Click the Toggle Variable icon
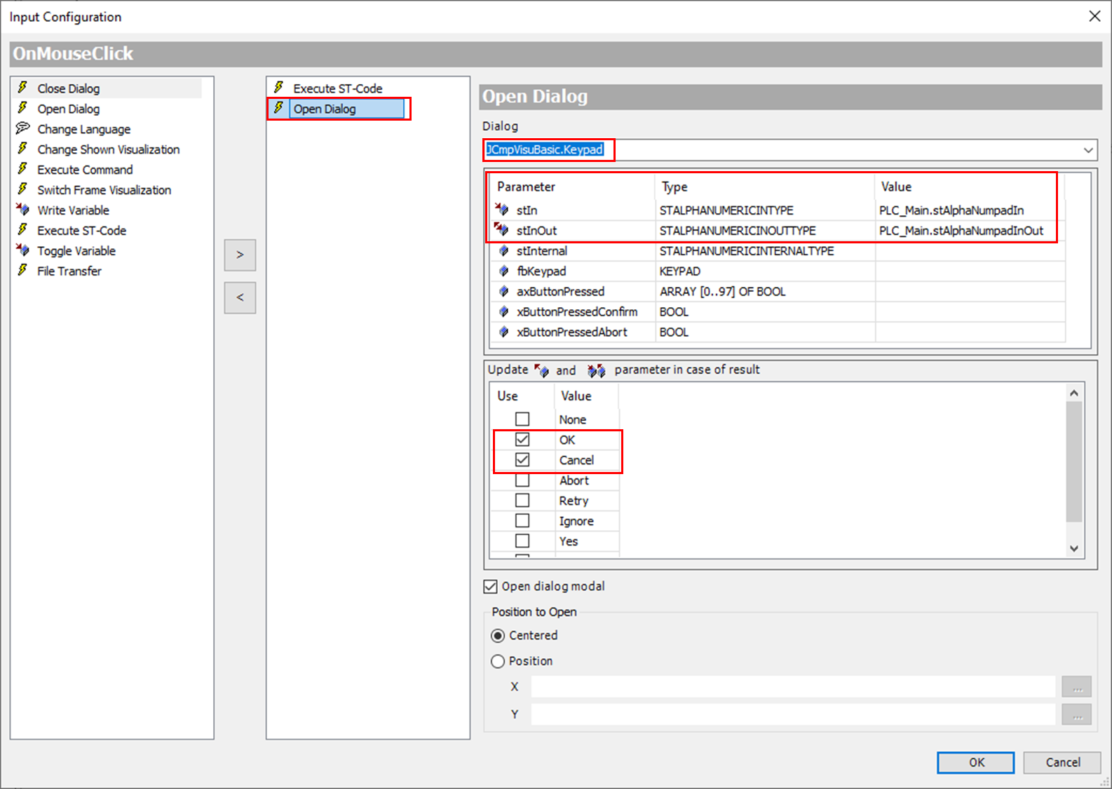1112x789 pixels. [22, 250]
